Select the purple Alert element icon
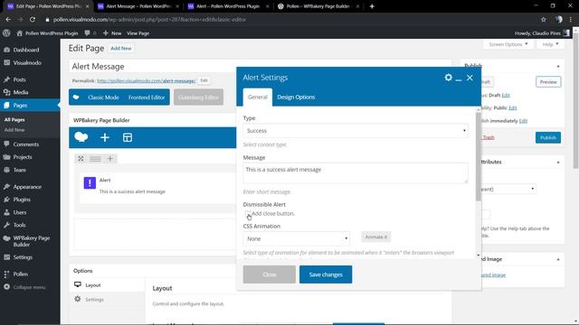 pos(90,182)
